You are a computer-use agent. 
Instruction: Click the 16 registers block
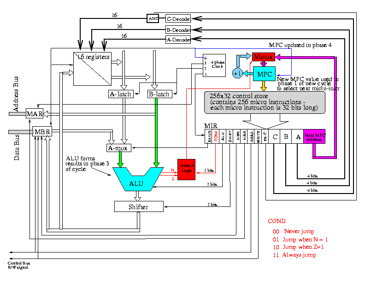tap(93, 69)
